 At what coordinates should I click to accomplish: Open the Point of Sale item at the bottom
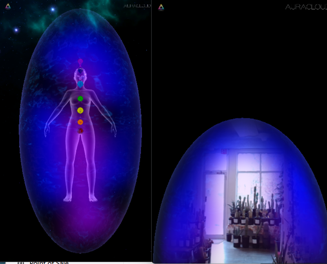43,262
